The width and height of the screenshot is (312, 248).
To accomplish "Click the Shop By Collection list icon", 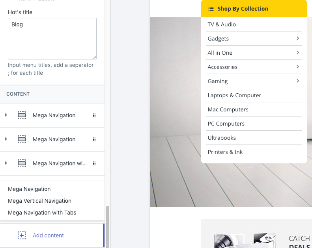I will [211, 9].
